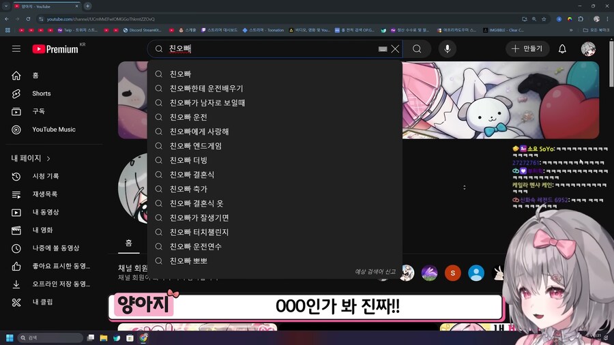The width and height of the screenshot is (614, 345).
Task: Select suggestion 친오빠 운전연수
Action: point(274,246)
